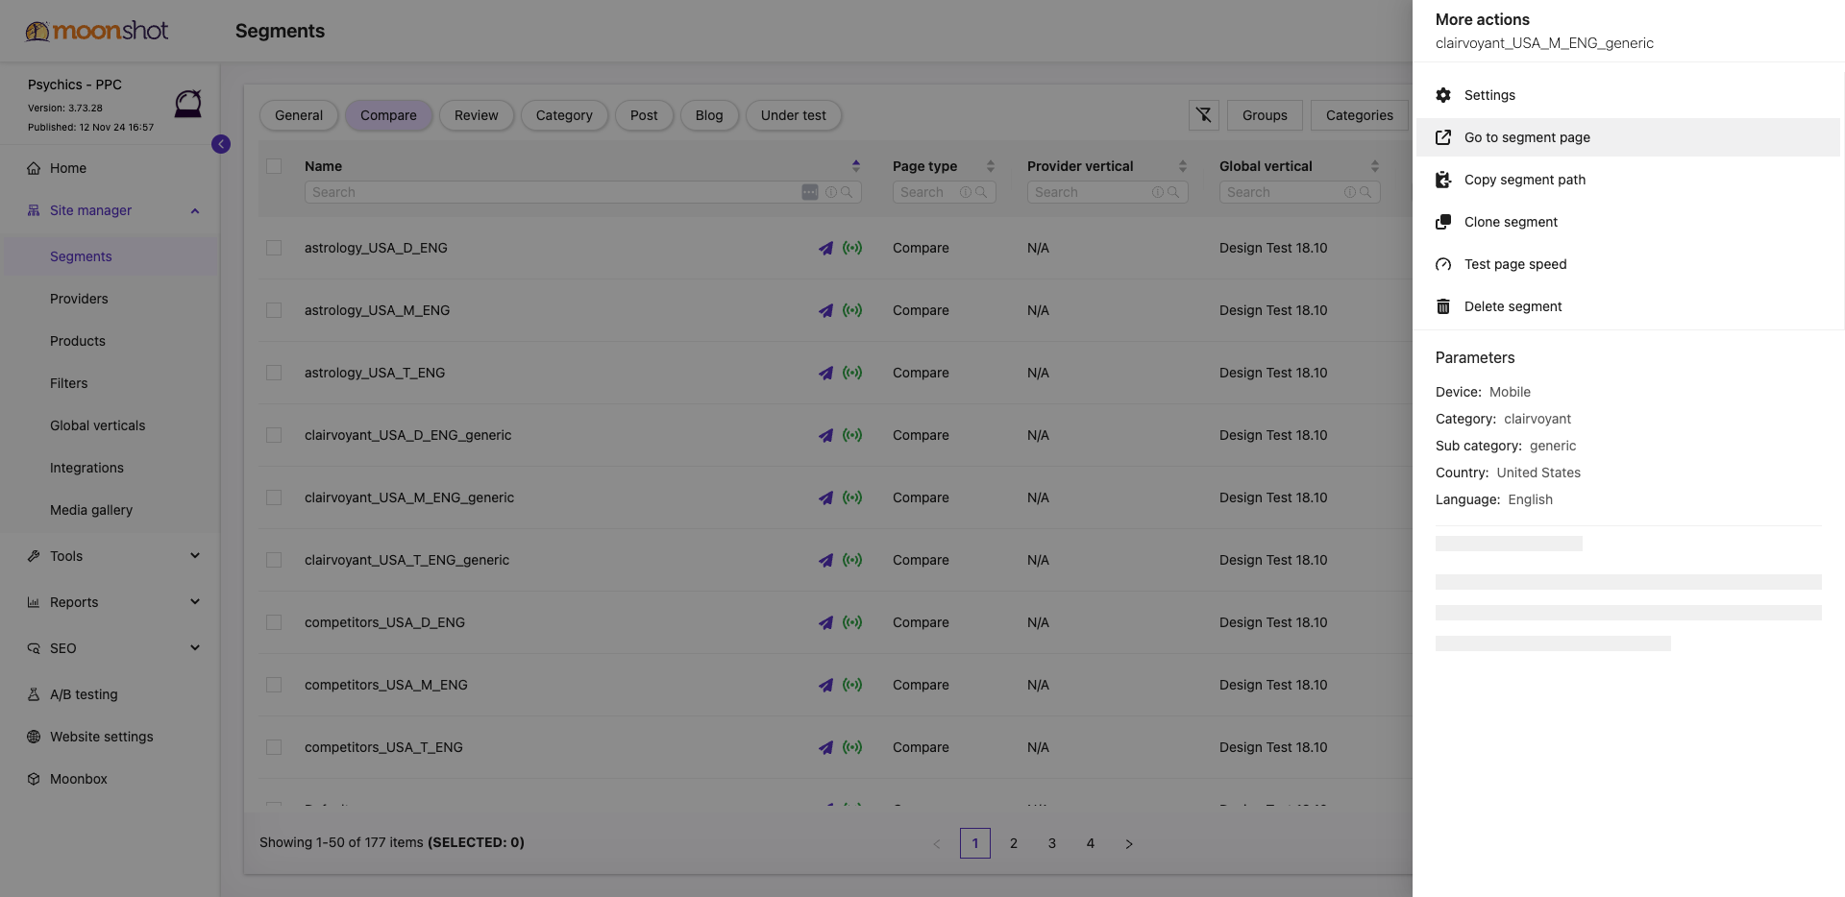Collapse the sidebar with the purple arrow button
The height and width of the screenshot is (897, 1845).
pyautogui.click(x=221, y=144)
